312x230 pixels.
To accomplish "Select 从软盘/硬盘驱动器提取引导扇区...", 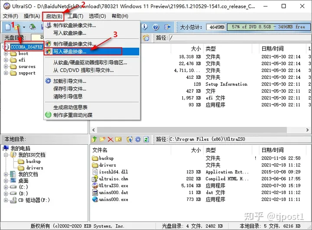I will pyautogui.click(x=92, y=62).
